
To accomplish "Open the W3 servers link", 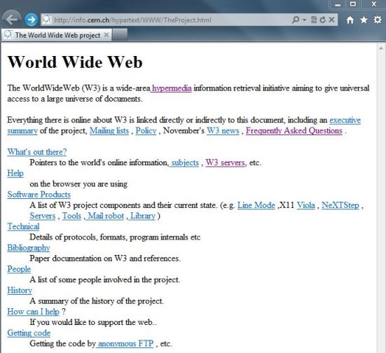I will 226,162.
